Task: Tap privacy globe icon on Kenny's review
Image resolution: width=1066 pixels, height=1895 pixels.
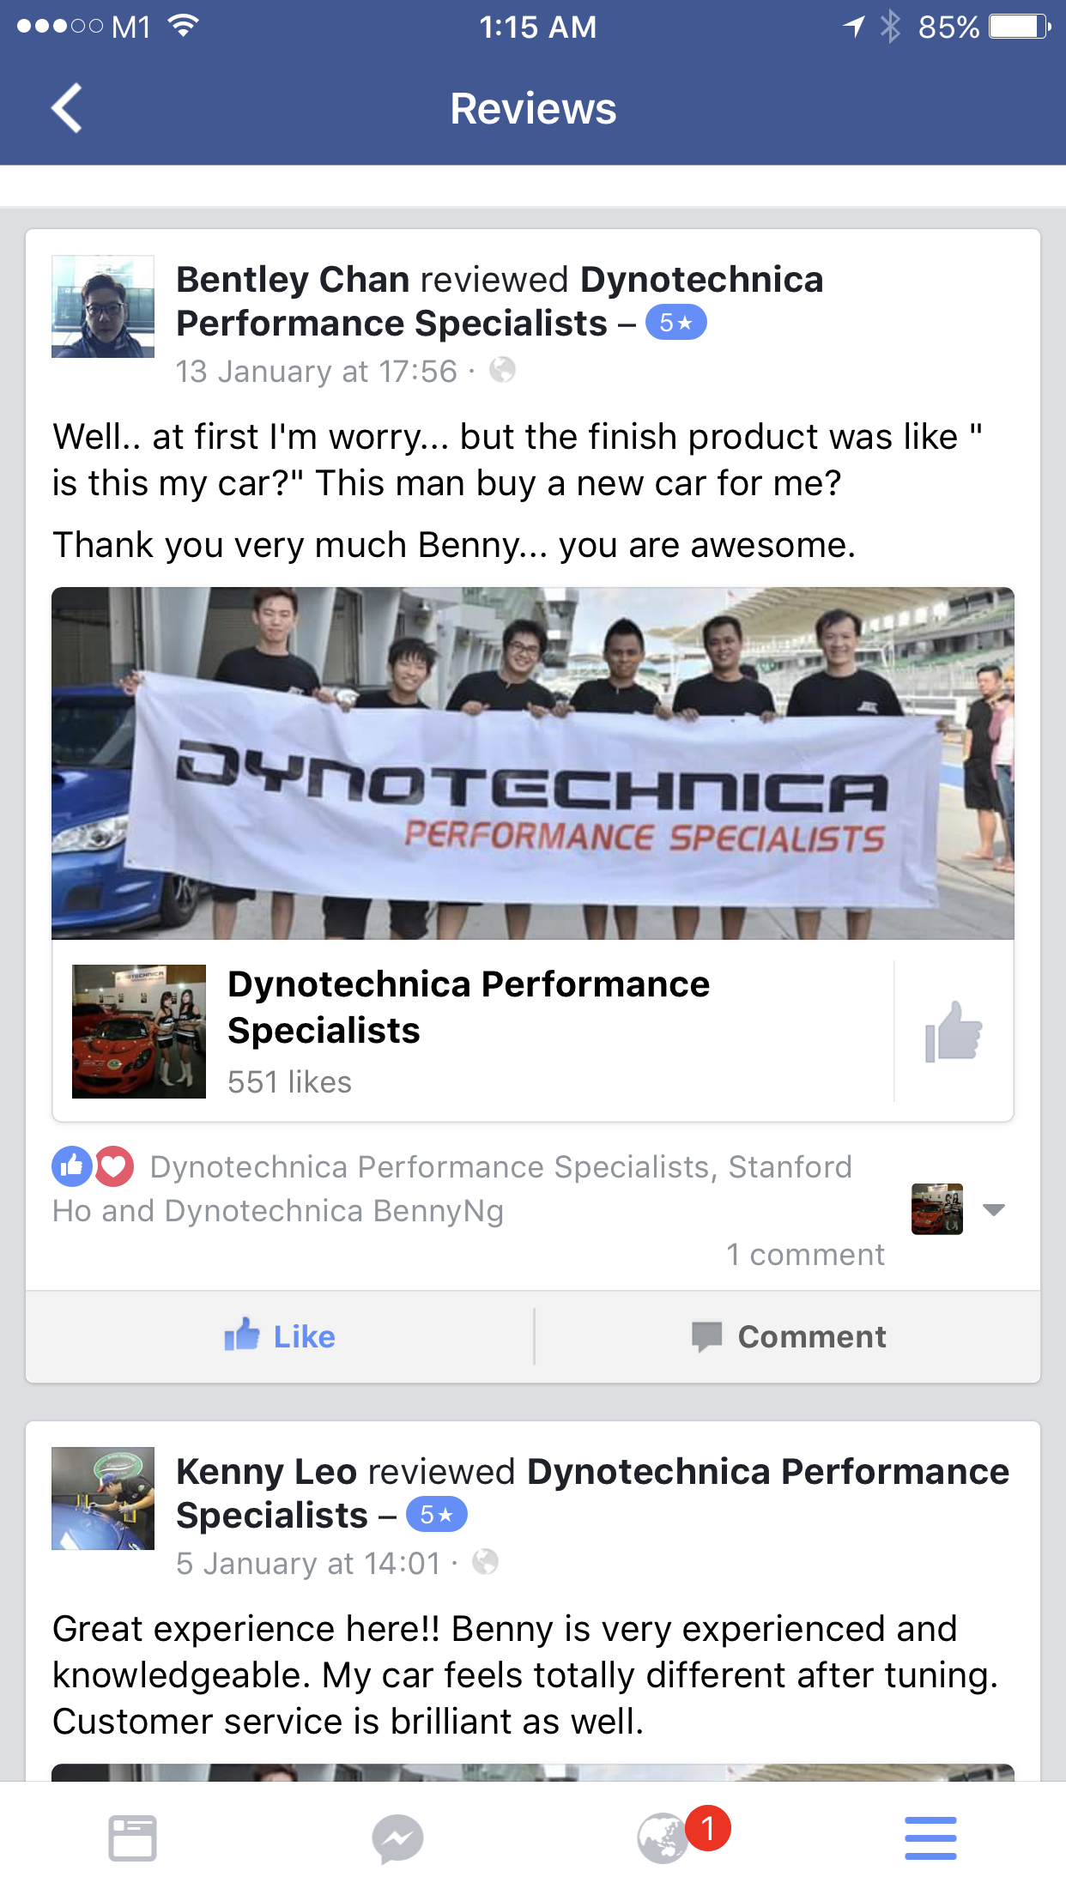Action: [x=485, y=1562]
